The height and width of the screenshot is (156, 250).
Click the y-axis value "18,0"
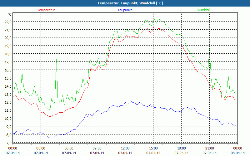coord(8,54)
